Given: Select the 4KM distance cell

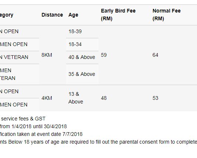Looking at the screenshot, I should [47, 98].
